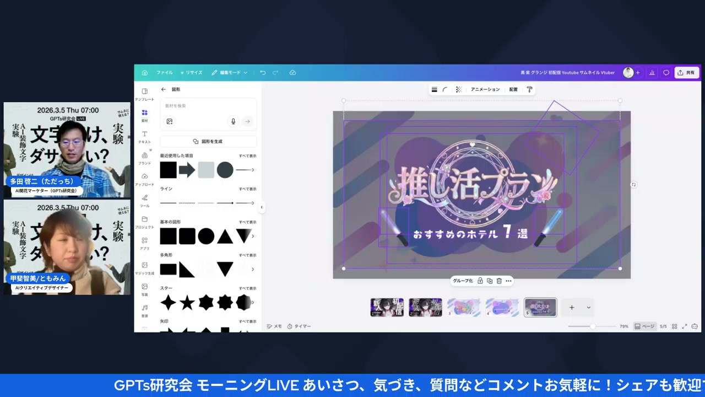Select the ブランド icon in the sidebar
This screenshot has width=705, height=397.
pos(144,155)
